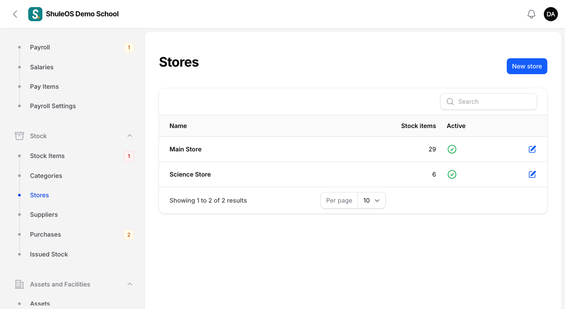Viewport: 565px width, 309px height.
Task: Click the 'Per page' label
Action: click(339, 200)
